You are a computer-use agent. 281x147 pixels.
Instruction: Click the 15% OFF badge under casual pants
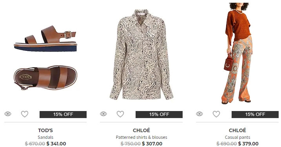click(x=255, y=115)
